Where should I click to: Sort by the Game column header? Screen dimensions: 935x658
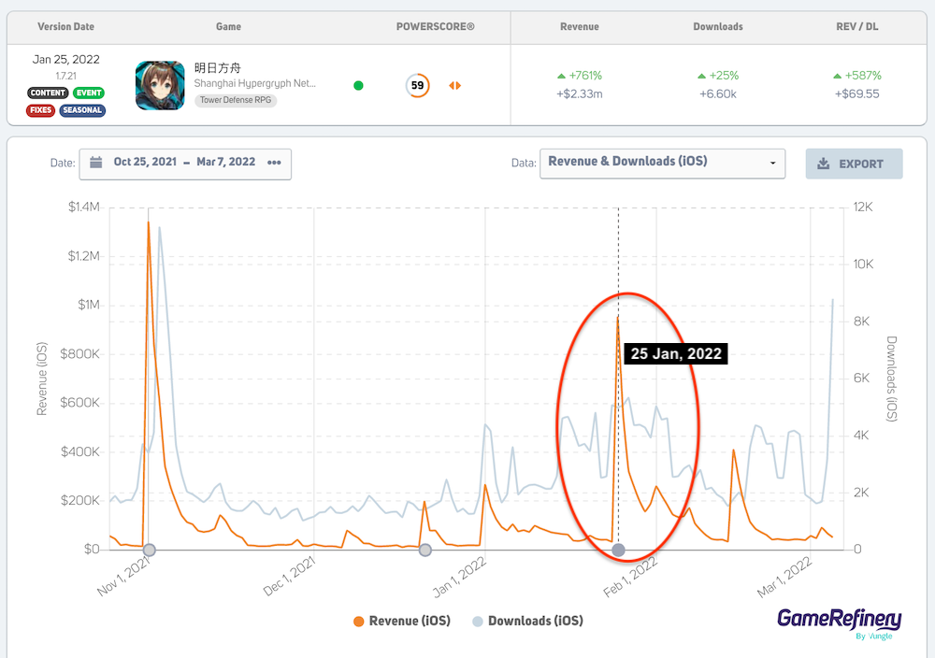tap(228, 26)
